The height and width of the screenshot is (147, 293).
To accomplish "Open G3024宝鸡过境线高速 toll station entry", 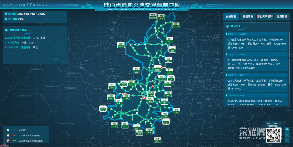I will (x=25, y=38).
